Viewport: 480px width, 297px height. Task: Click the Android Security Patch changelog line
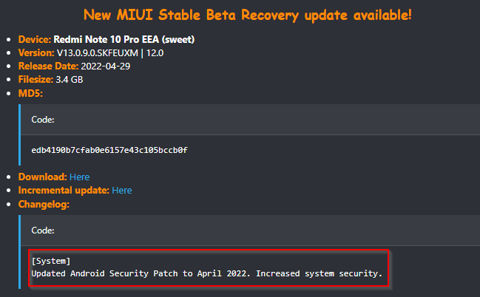point(207,273)
